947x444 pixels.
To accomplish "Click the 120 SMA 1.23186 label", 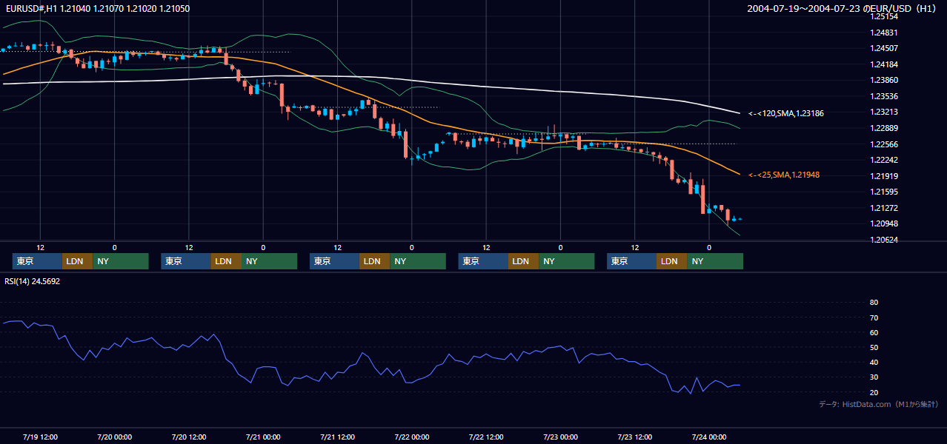I will click(786, 114).
